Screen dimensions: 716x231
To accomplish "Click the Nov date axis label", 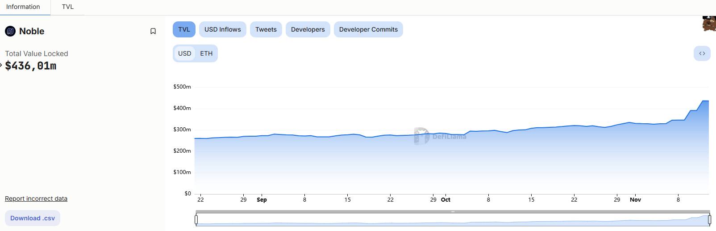I will tap(635, 200).
